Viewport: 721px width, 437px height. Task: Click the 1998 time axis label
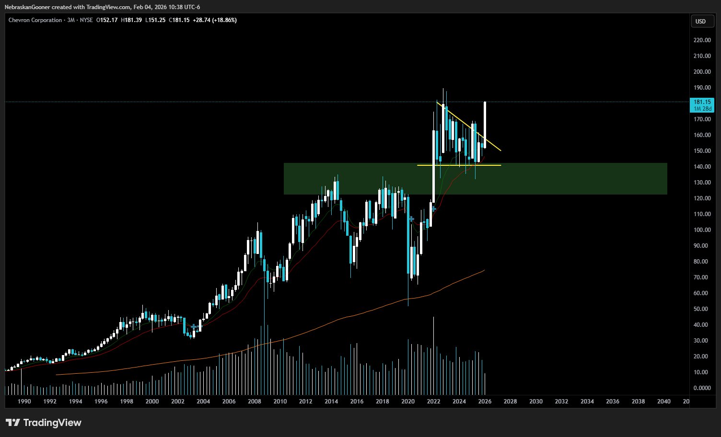[x=127, y=402]
